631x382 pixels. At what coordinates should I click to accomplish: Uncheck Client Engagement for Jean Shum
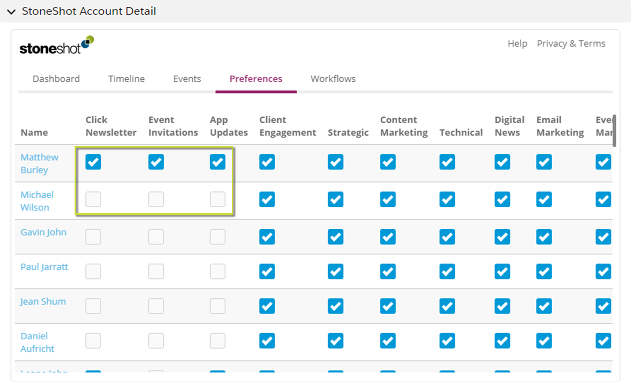(267, 306)
